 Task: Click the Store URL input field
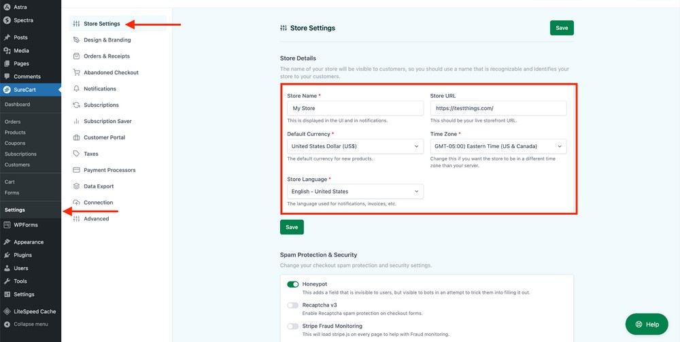pyautogui.click(x=498, y=108)
